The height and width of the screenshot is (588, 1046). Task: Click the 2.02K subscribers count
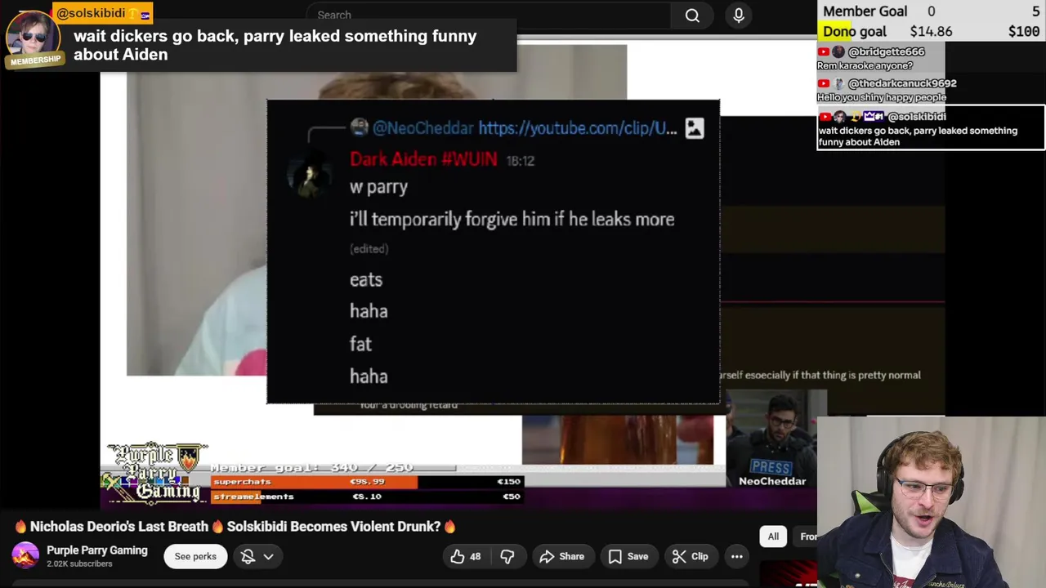pos(79,563)
